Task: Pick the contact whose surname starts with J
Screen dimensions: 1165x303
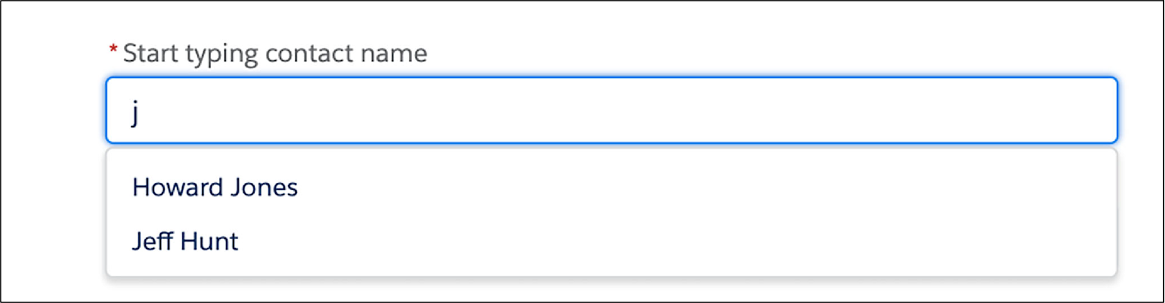Action: pos(611,187)
